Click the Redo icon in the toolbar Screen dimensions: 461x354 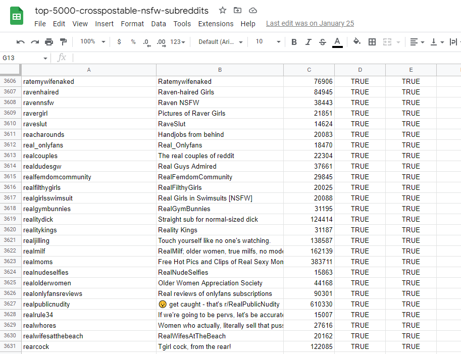tap(35, 42)
